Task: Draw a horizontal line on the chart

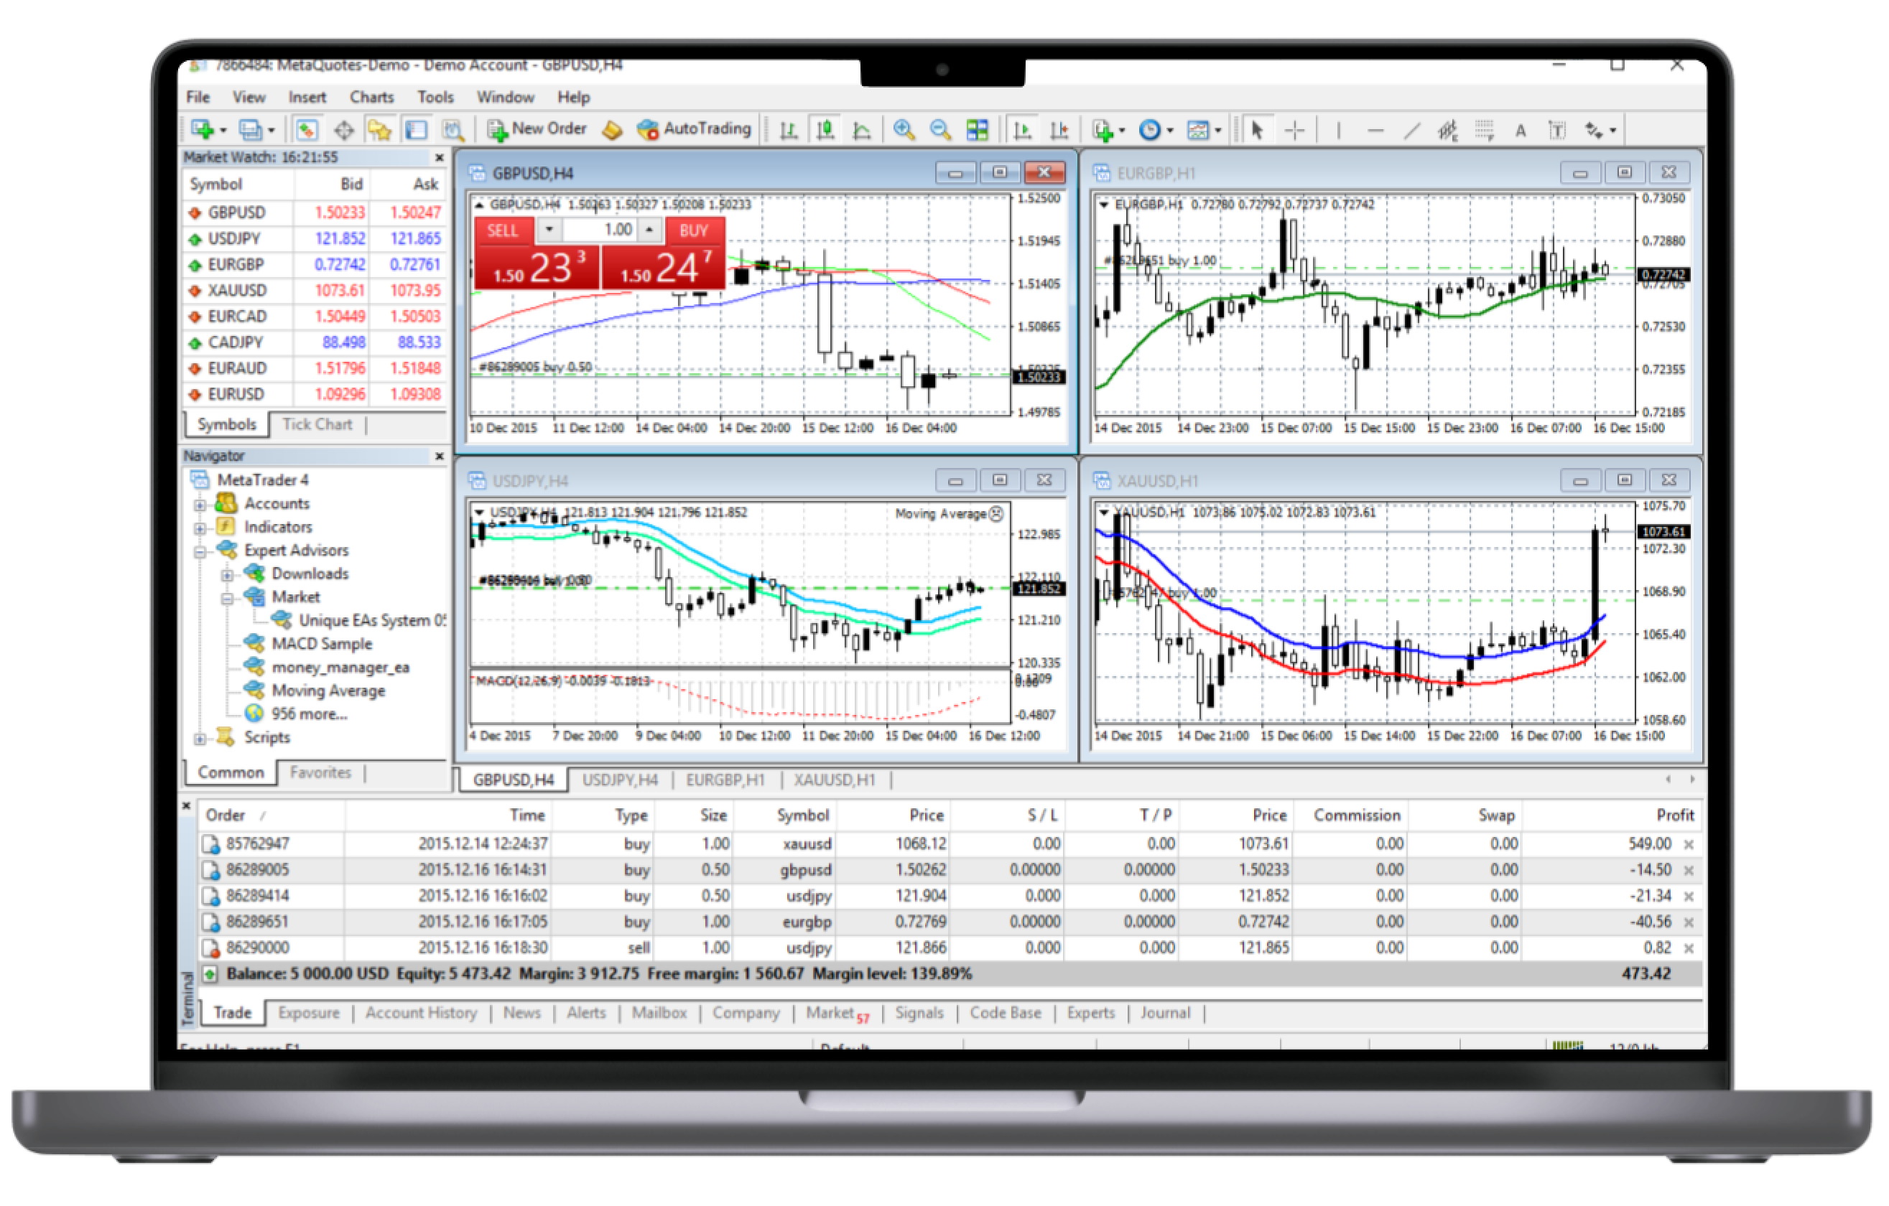Action: pos(1377,130)
